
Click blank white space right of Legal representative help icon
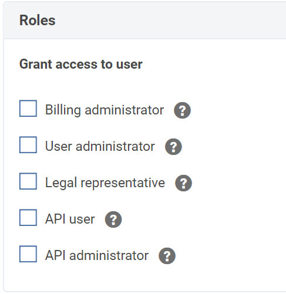click(239, 183)
